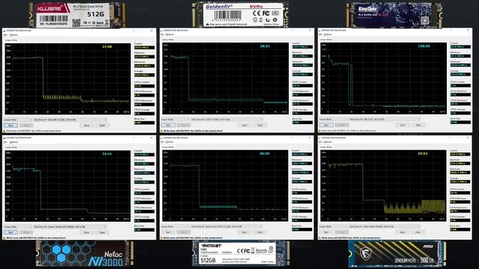Image resolution: width=479 pixels, height=269 pixels.
Task: Click the 25:52 elapsed time on graph
Action: pyautogui.click(x=422, y=153)
